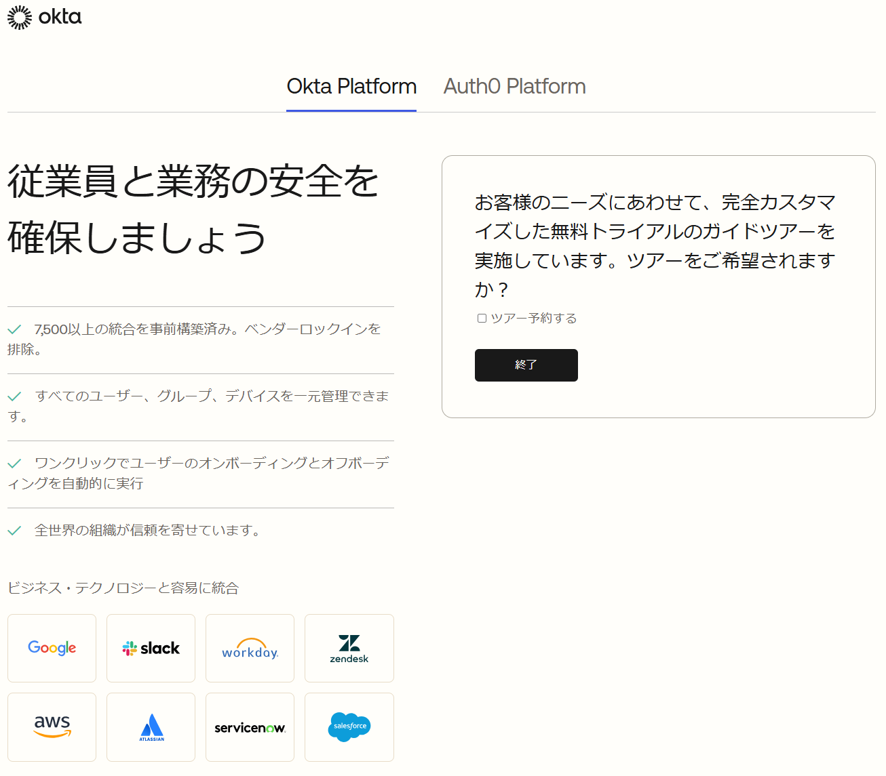Click checkmark beside 7,500以上の統合 text
The width and height of the screenshot is (886, 776).
[14, 329]
